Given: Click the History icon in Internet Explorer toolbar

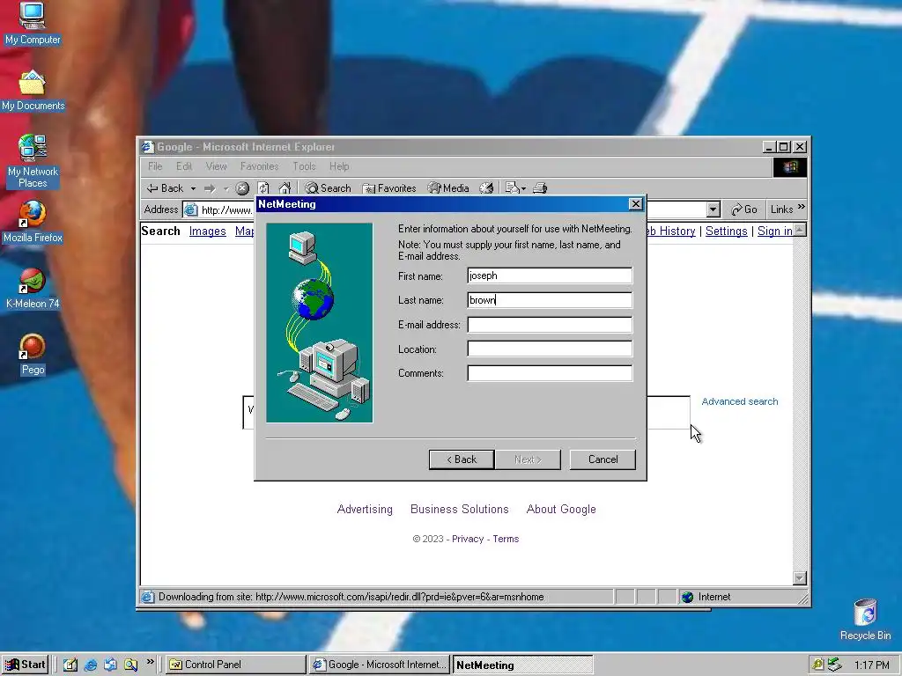Looking at the screenshot, I should click(x=486, y=188).
